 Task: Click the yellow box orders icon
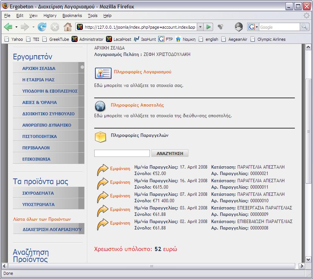(100, 137)
